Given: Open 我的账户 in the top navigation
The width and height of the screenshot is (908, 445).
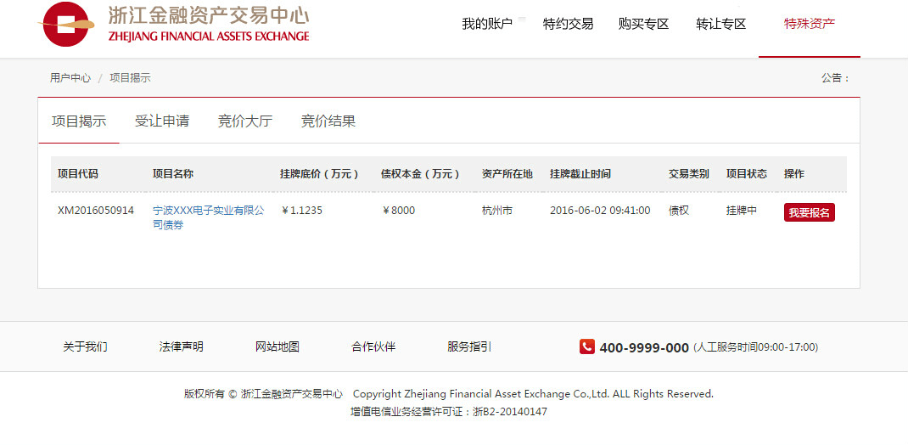Looking at the screenshot, I should pyautogui.click(x=487, y=25).
